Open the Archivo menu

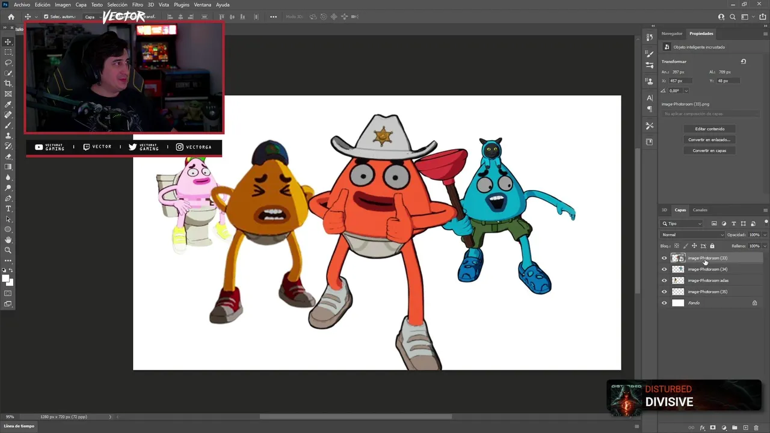[22, 5]
